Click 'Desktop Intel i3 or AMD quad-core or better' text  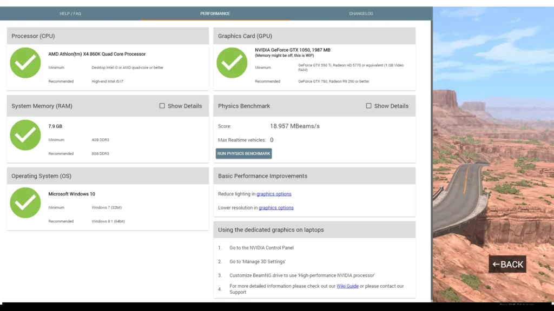pyautogui.click(x=128, y=67)
